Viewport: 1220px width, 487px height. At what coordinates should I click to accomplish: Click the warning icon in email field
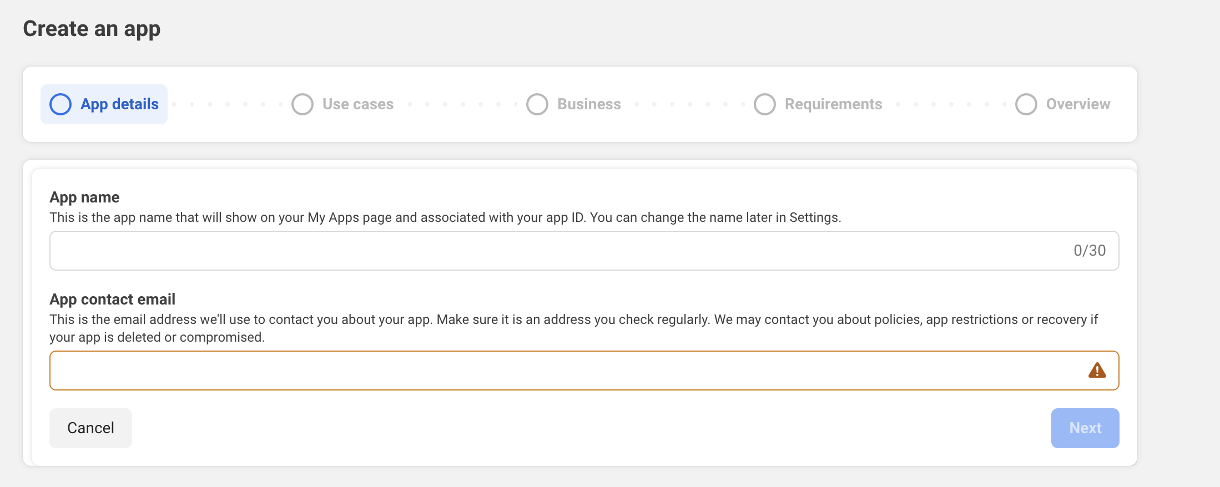1097,370
